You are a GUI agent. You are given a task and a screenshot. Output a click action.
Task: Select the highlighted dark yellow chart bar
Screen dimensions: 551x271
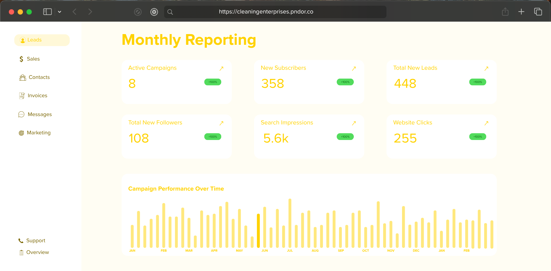(258, 231)
